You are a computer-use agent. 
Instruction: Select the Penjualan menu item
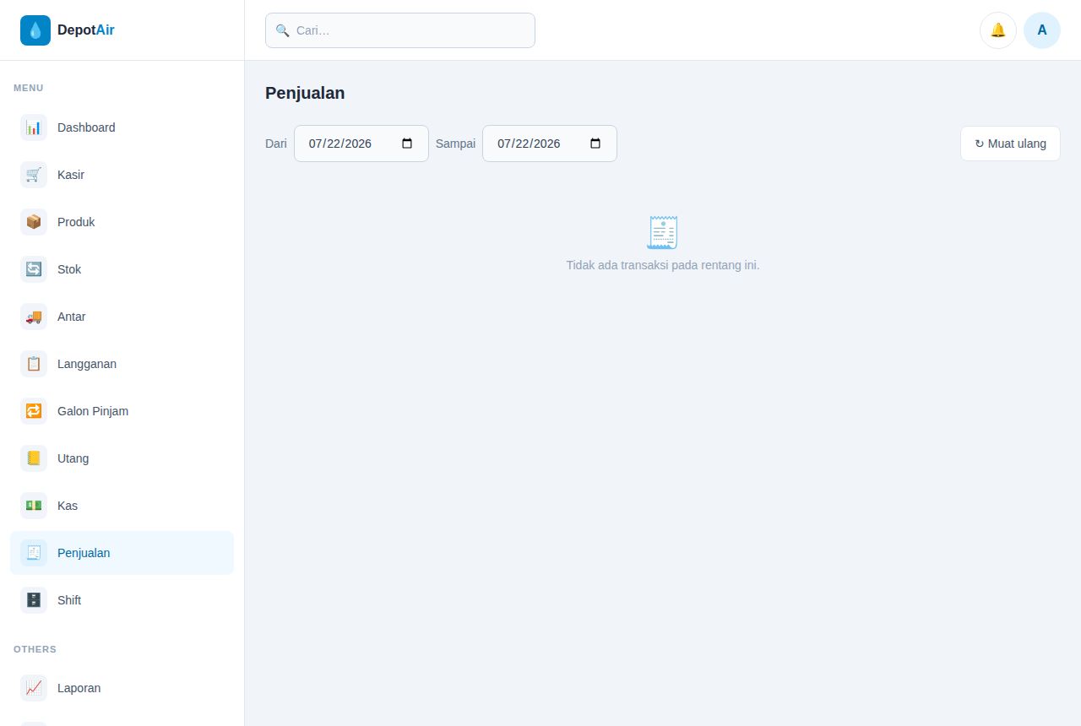click(x=122, y=553)
